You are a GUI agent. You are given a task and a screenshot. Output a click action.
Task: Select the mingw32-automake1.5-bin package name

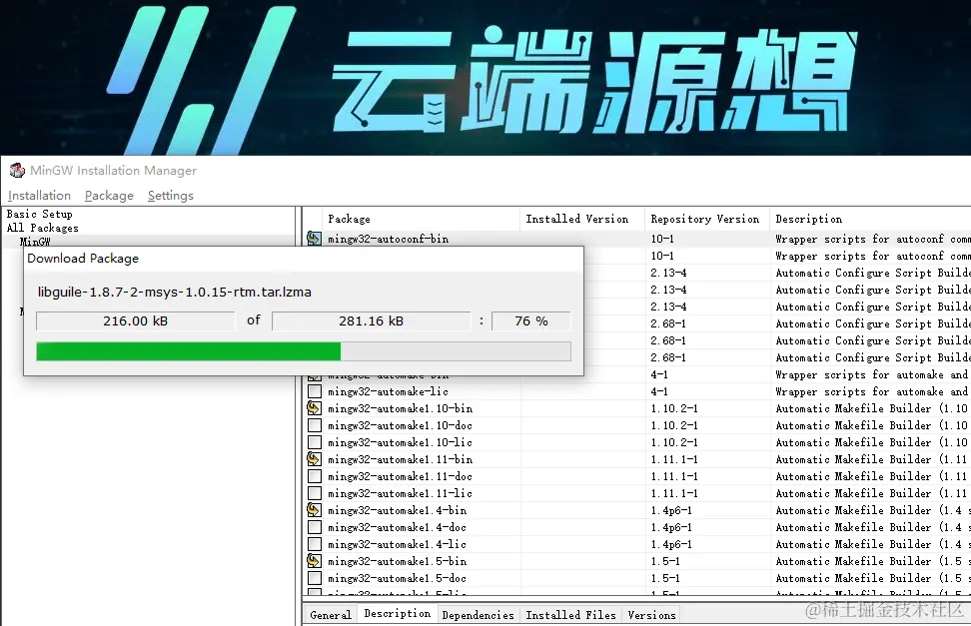(x=397, y=560)
